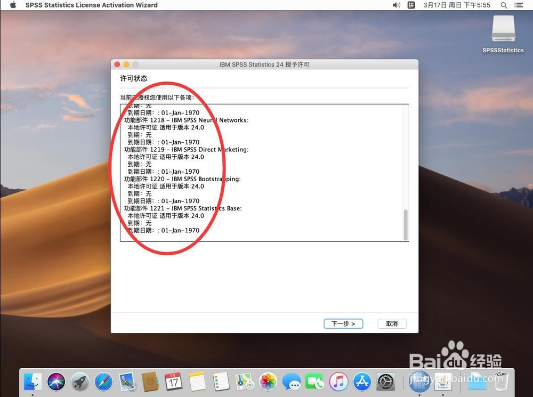Open Notes from the Dock

click(x=198, y=382)
